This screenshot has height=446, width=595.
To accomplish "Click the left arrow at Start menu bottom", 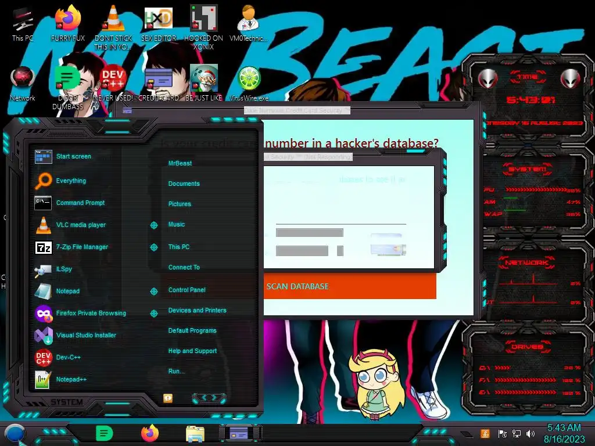I will pyautogui.click(x=203, y=397).
